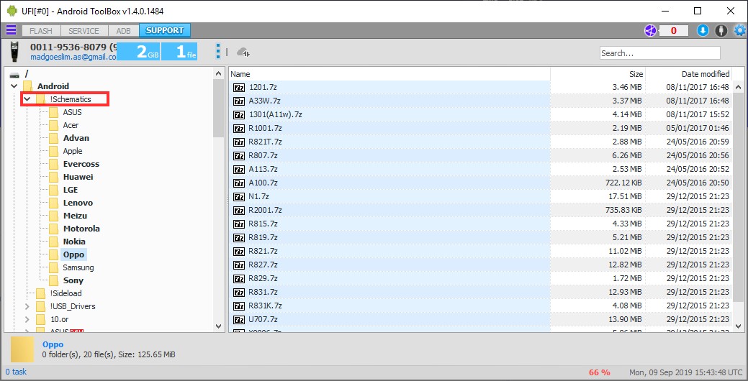Select the LGE folder

pyautogui.click(x=70, y=189)
